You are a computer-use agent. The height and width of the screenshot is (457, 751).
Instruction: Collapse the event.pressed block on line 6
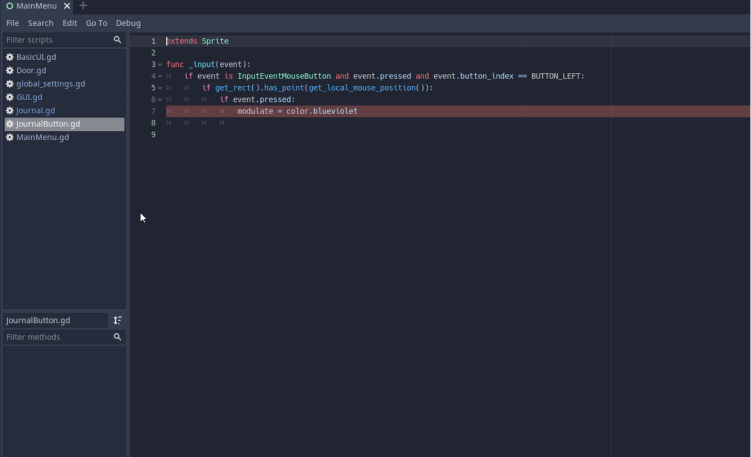160,100
